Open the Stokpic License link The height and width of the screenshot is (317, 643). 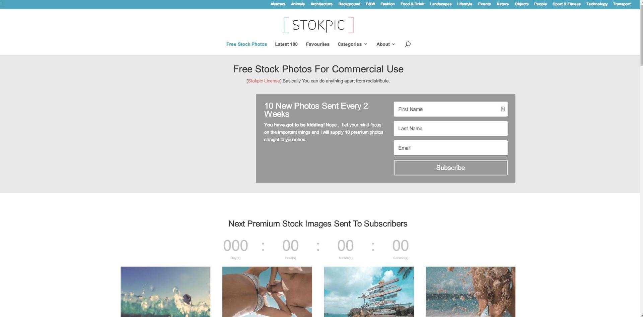pyautogui.click(x=264, y=81)
